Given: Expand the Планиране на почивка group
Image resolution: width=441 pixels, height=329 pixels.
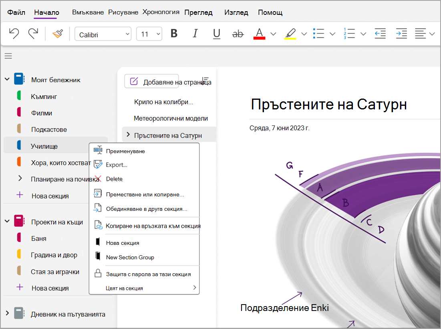Looking at the screenshot, I should (20, 178).
